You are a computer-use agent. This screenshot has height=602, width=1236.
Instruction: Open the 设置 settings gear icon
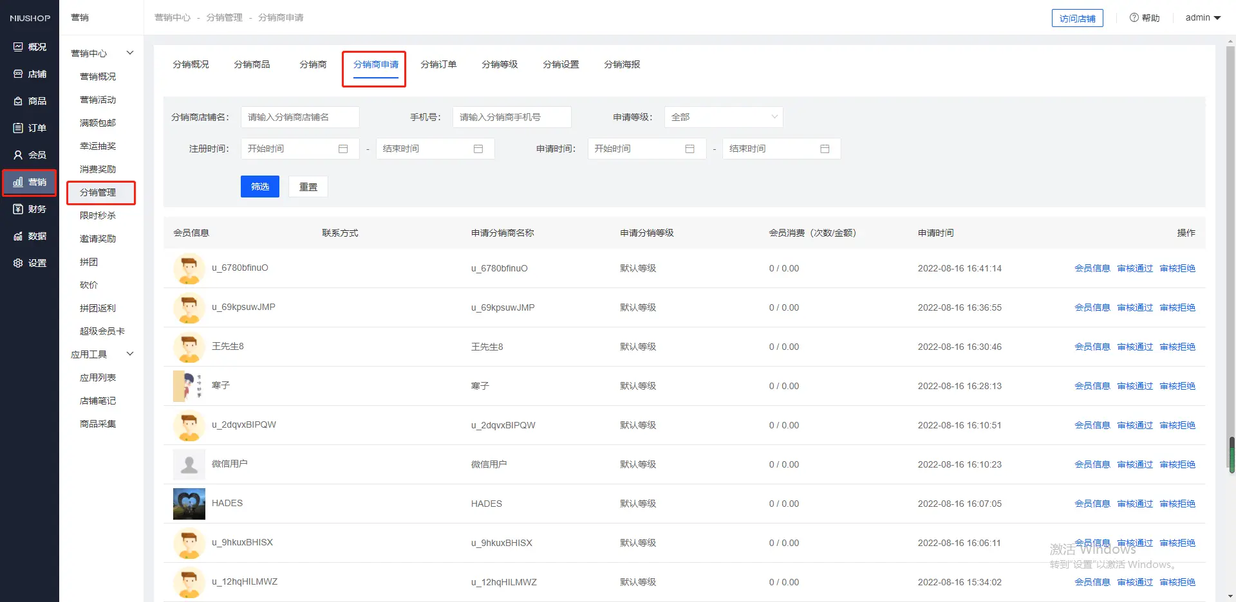18,263
